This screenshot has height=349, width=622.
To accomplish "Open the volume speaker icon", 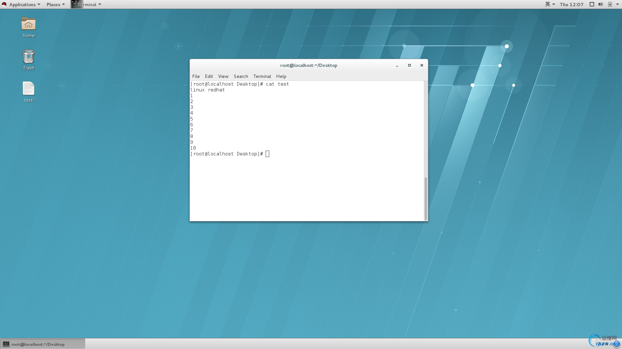I will pyautogui.click(x=600, y=4).
